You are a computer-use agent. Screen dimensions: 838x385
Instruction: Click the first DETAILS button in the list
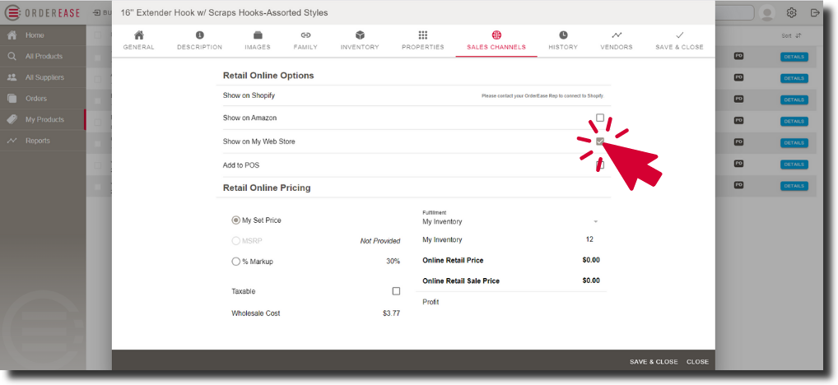pyautogui.click(x=794, y=57)
